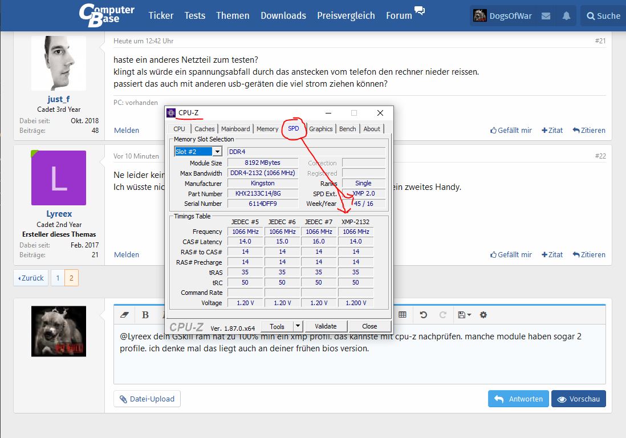Switch to the Memory tab in CPU-Z
The height and width of the screenshot is (438, 626).
point(267,129)
